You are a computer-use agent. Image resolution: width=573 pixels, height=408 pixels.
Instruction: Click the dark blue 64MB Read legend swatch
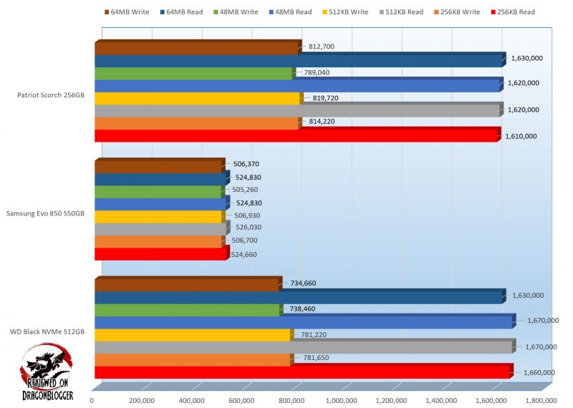(163, 12)
